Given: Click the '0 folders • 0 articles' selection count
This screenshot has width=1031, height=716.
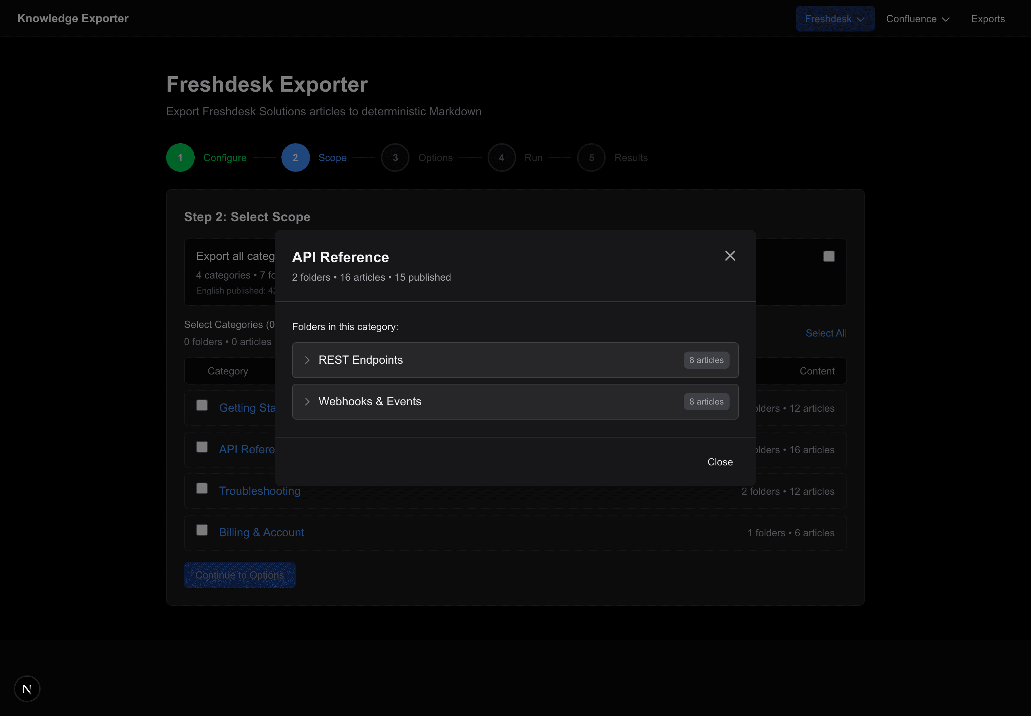Looking at the screenshot, I should tap(227, 342).
